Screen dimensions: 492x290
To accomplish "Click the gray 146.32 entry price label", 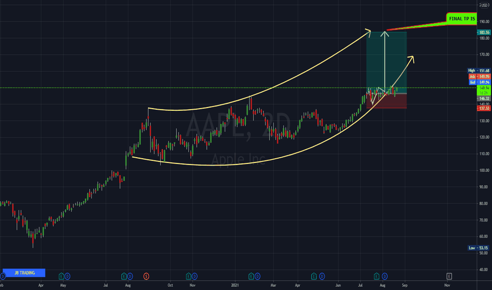I will [484, 99].
